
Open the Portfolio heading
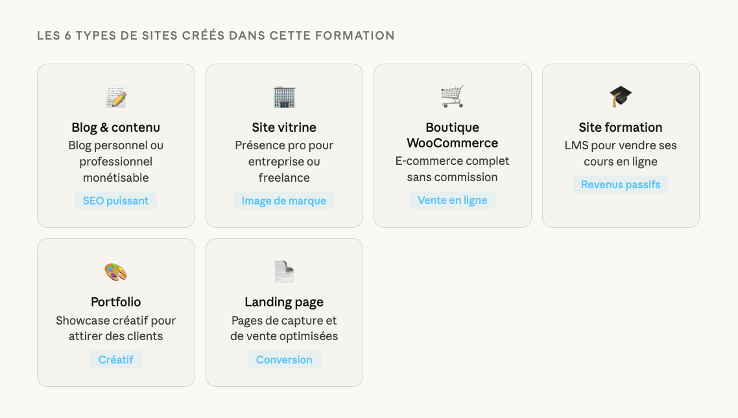tap(116, 302)
